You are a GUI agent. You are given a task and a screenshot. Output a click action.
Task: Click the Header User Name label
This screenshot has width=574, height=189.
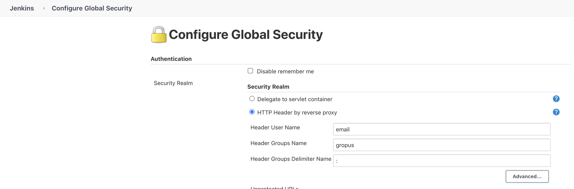pos(275,127)
